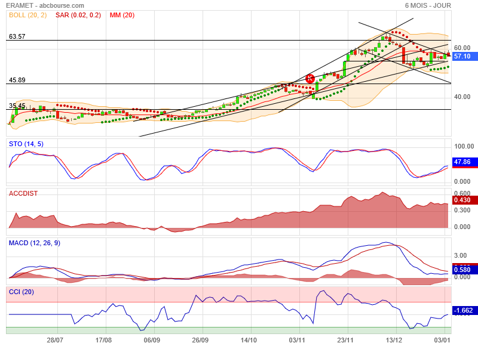478x346 pixels.
Task: Click the 0.000 stochastic axis value
Action: (462, 182)
